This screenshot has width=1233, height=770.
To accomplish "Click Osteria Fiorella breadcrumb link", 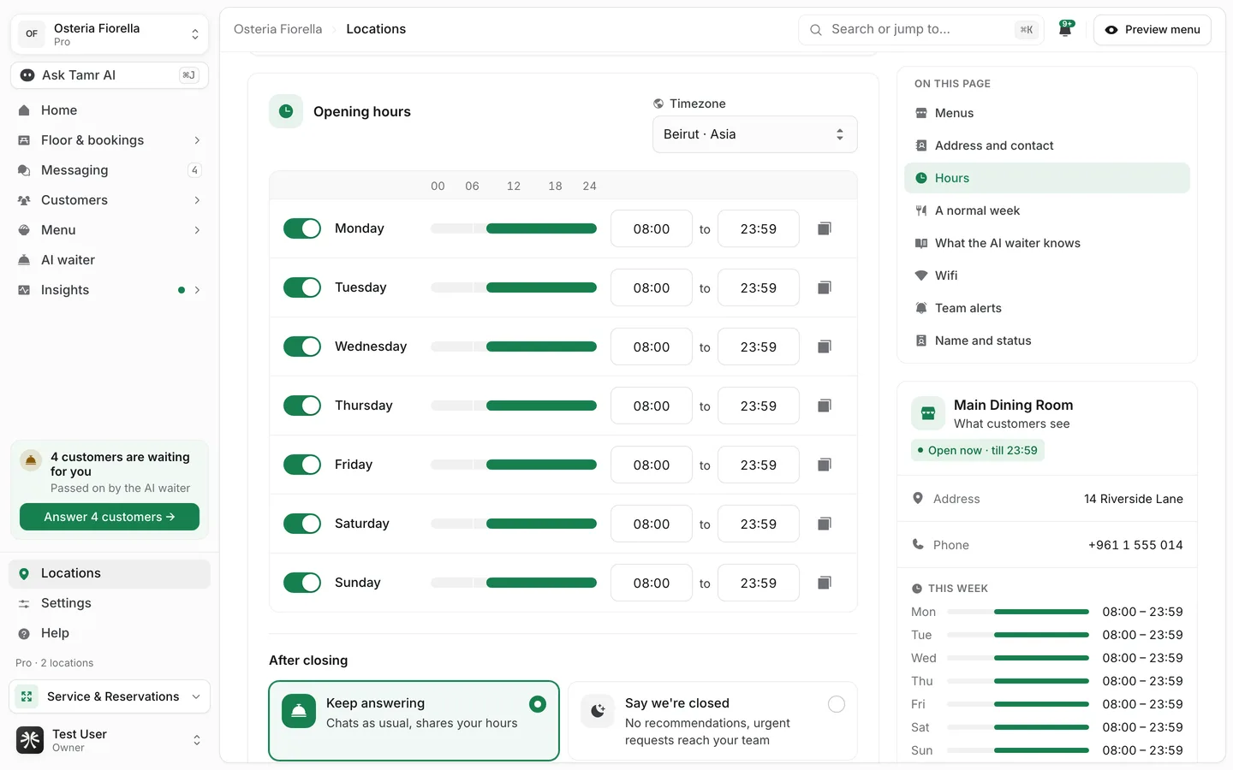I will (x=278, y=29).
